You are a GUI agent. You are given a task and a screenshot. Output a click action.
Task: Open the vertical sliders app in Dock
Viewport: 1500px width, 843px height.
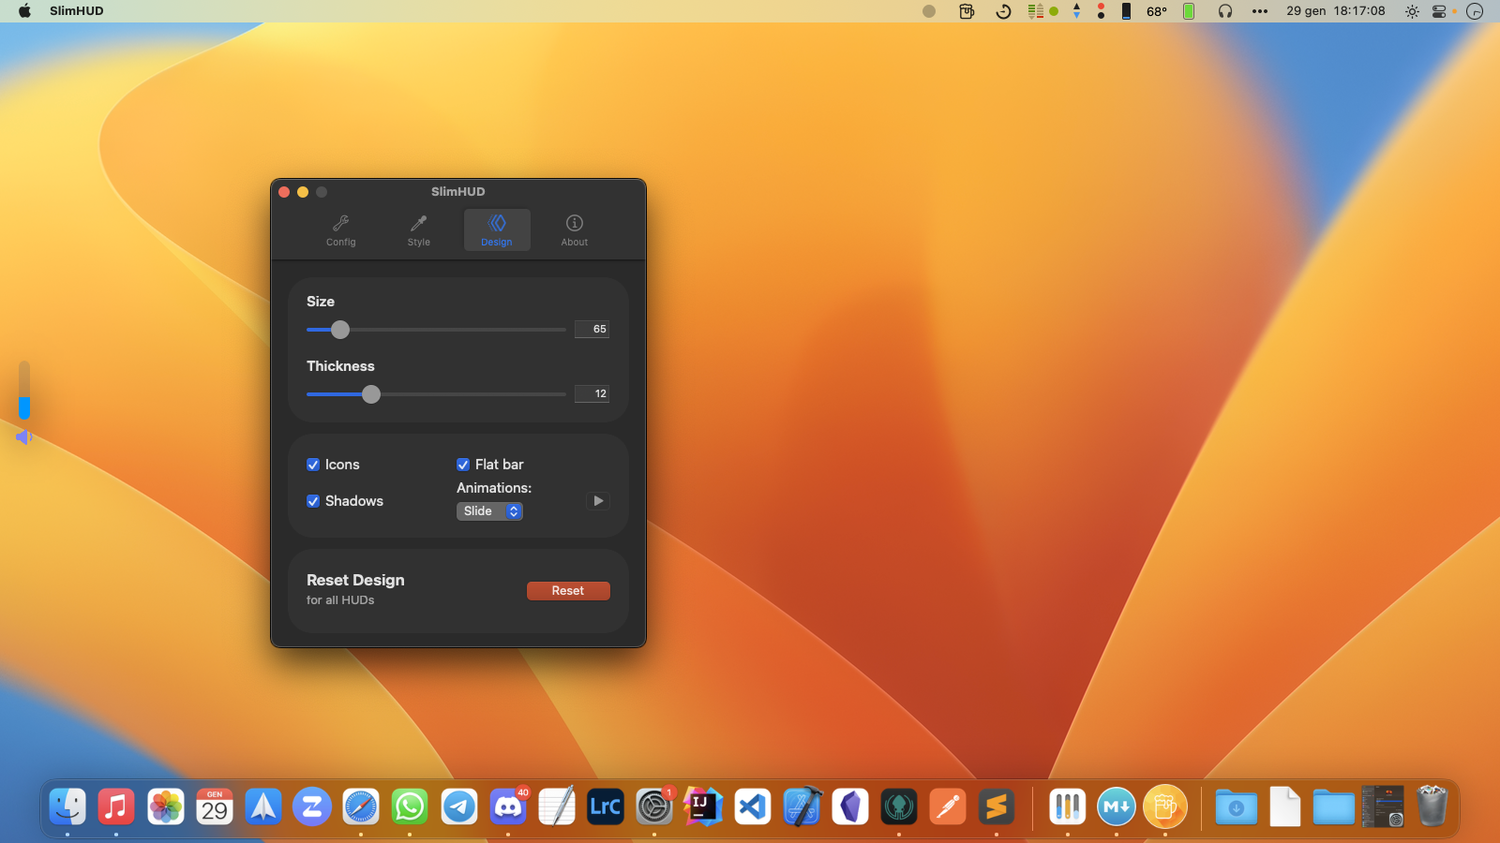pos(1067,806)
